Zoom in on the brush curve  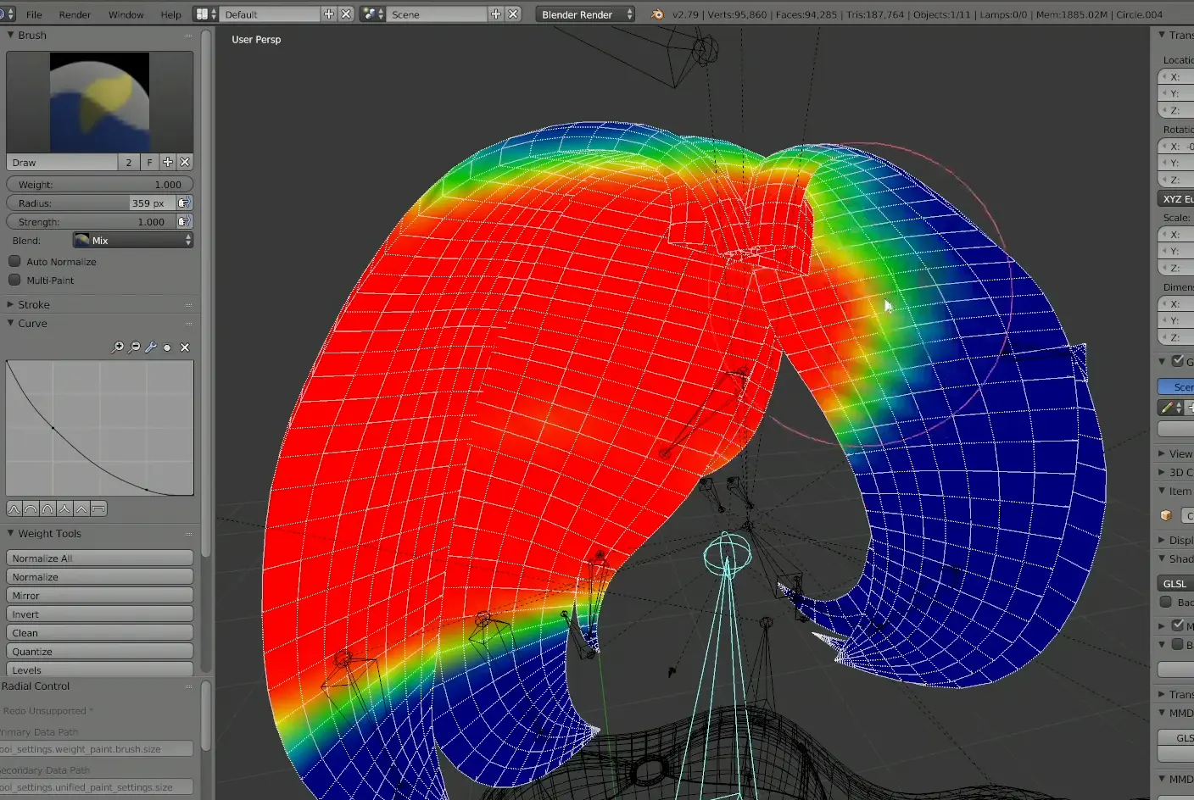point(118,347)
